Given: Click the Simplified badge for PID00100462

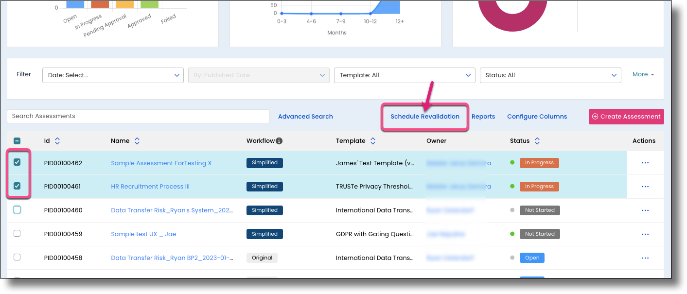Looking at the screenshot, I should [x=264, y=163].
